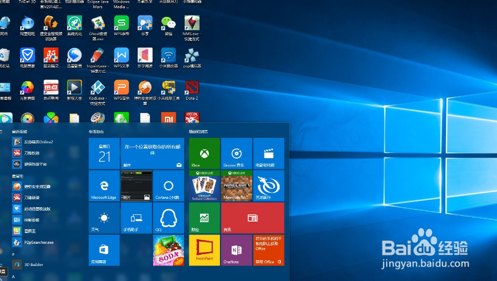497x281 pixels.
Task: Select the NMS.exe shortcut on the desktop
Action: point(192,28)
